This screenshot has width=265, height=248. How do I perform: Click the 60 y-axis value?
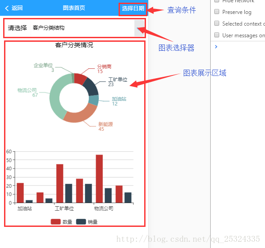9,151
